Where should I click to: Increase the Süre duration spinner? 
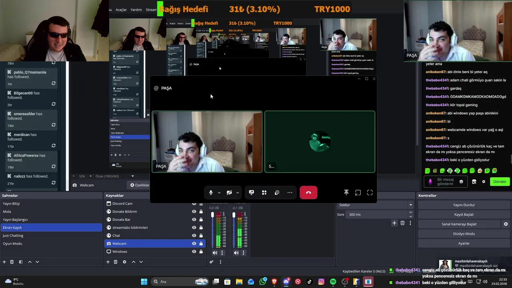(410, 213)
